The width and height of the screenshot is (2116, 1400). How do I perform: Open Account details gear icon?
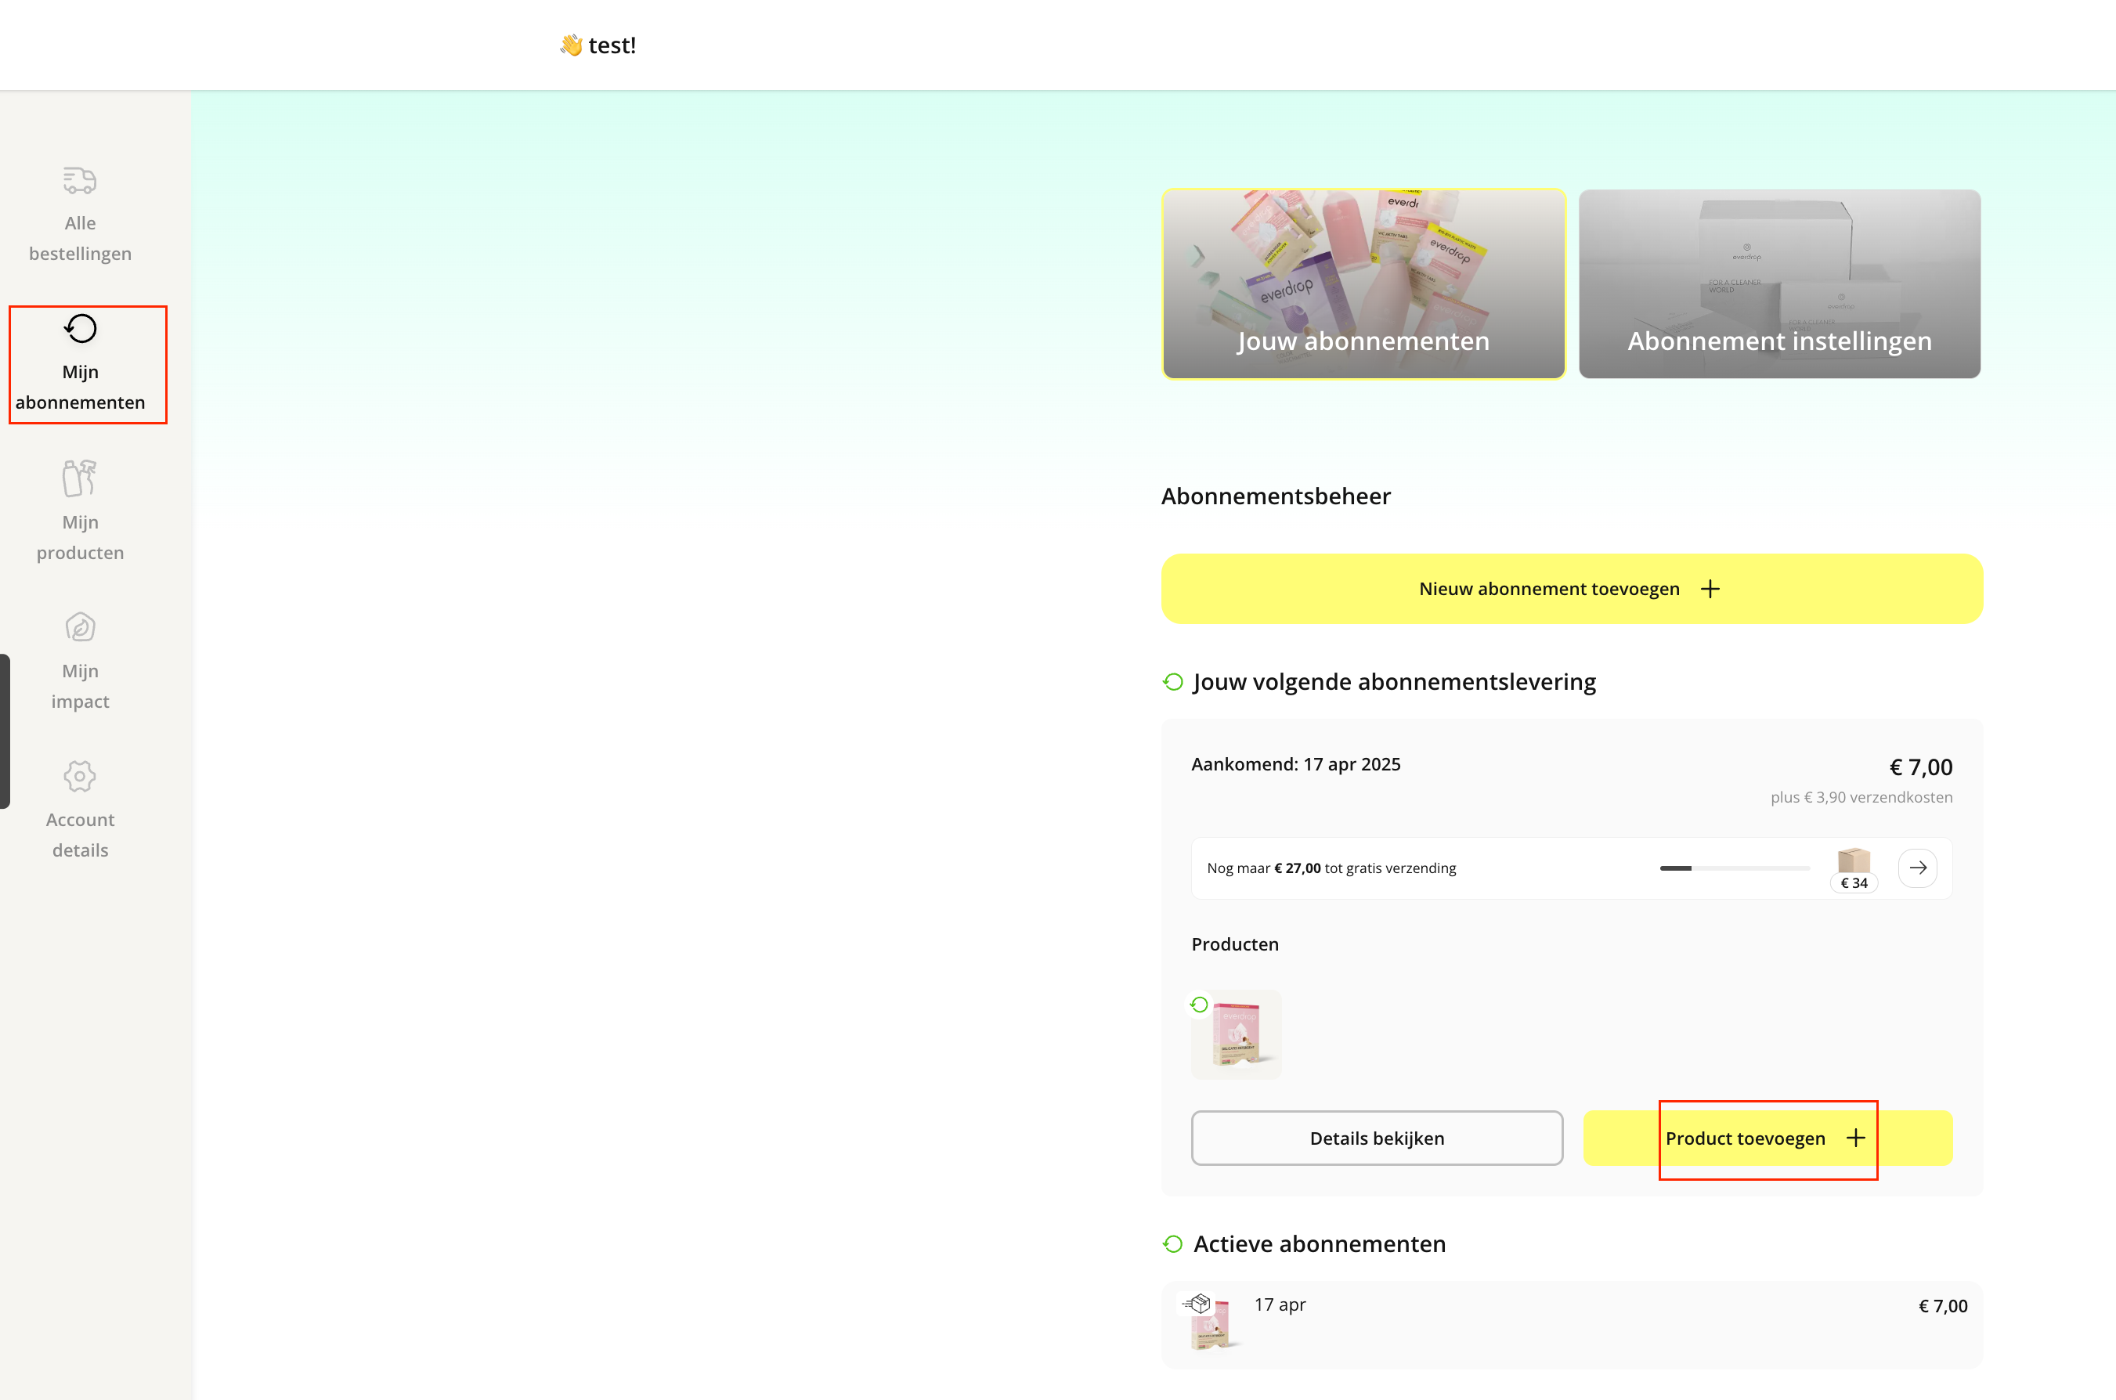tap(79, 776)
